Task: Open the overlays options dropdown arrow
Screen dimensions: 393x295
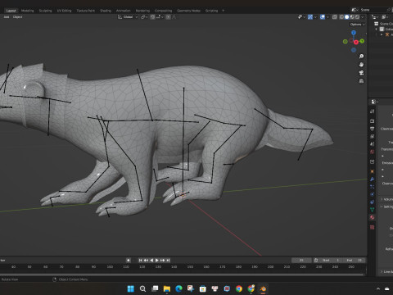Action: click(327, 17)
